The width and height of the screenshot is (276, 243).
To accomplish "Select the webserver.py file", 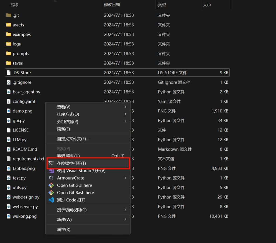I will pyautogui.click(x=25, y=207).
